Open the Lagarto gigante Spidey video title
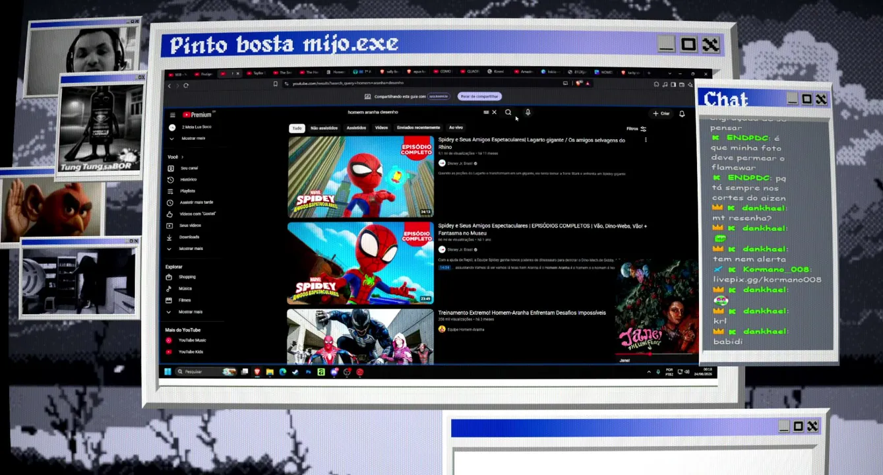883x475 pixels. 532,143
